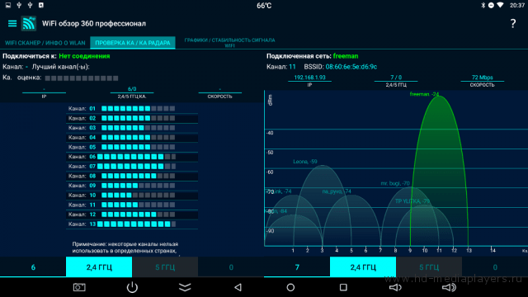Open the hamburger navigation menu

tap(12, 23)
